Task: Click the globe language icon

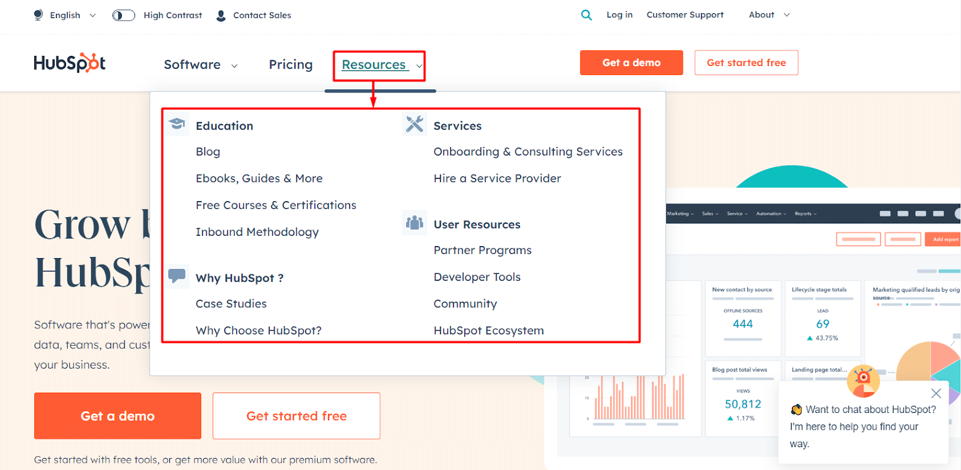Action: pos(38,15)
